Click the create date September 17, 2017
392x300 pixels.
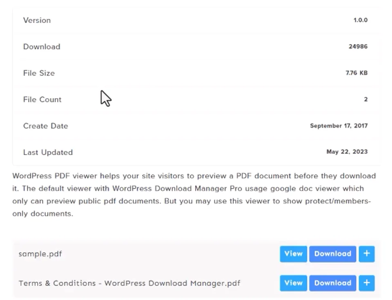[339, 126]
